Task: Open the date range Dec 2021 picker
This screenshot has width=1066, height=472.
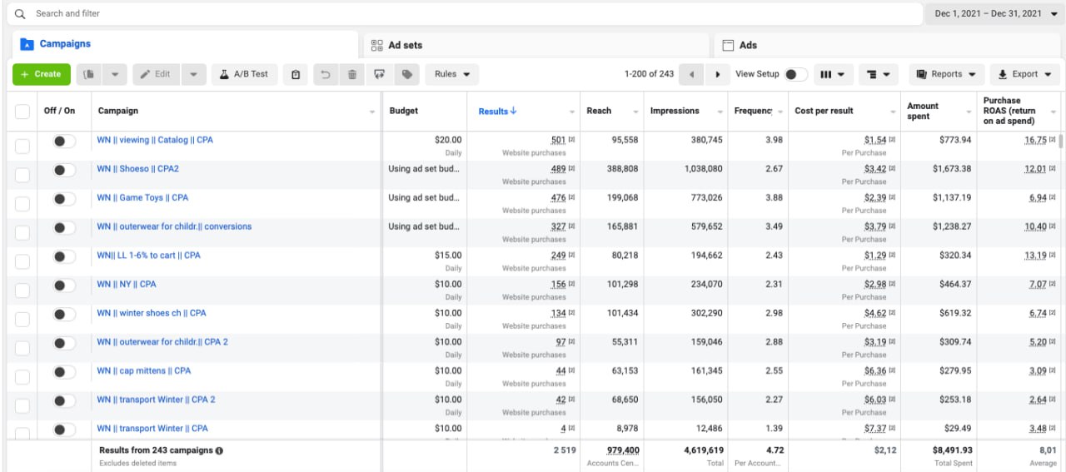Action: click(x=995, y=14)
